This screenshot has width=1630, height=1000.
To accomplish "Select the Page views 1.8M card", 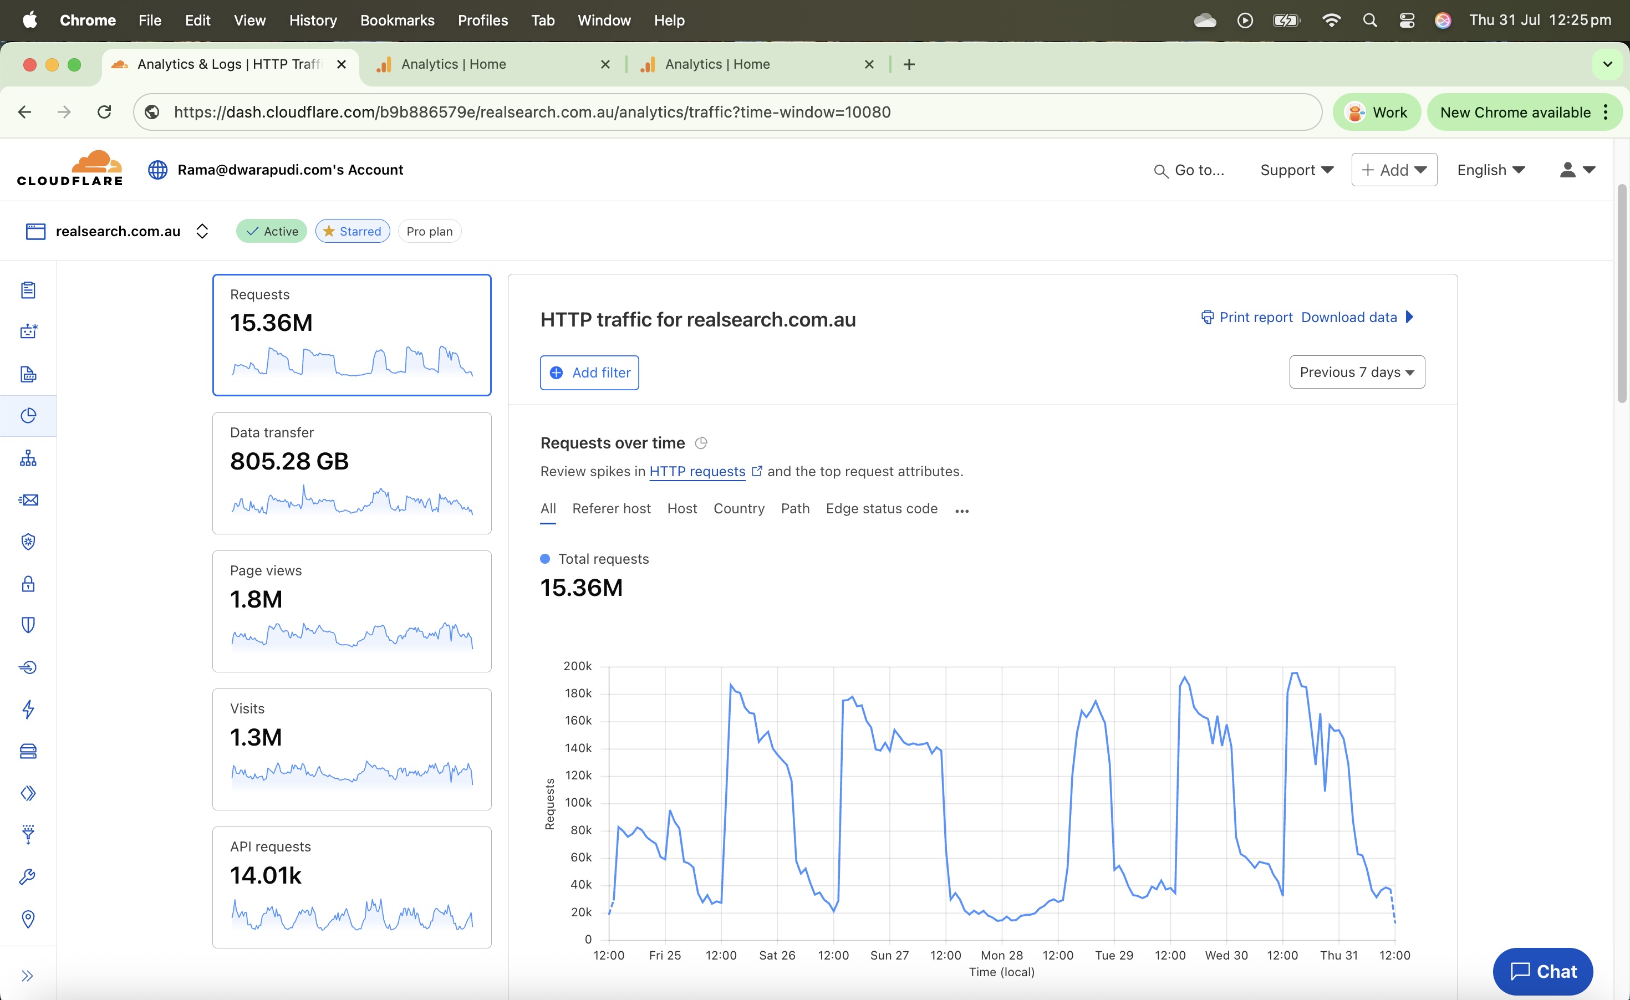I will tap(352, 611).
